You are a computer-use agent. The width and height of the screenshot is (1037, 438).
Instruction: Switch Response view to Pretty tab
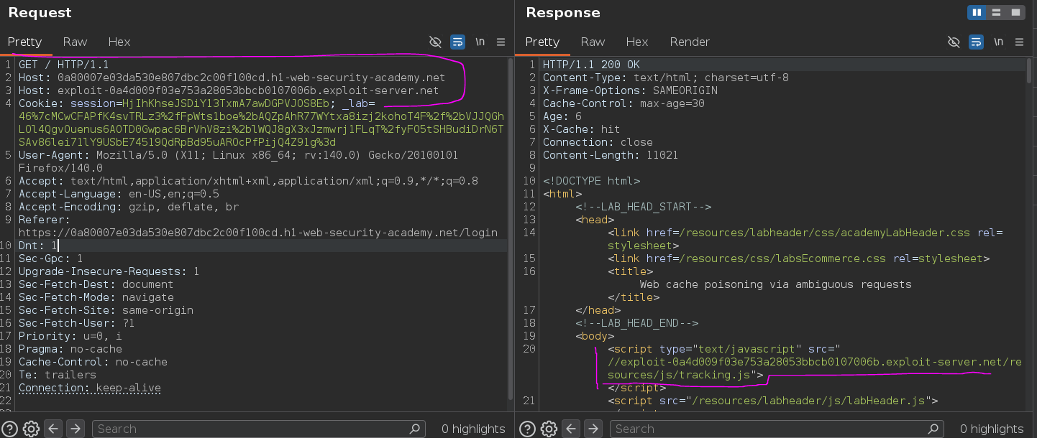coord(542,42)
